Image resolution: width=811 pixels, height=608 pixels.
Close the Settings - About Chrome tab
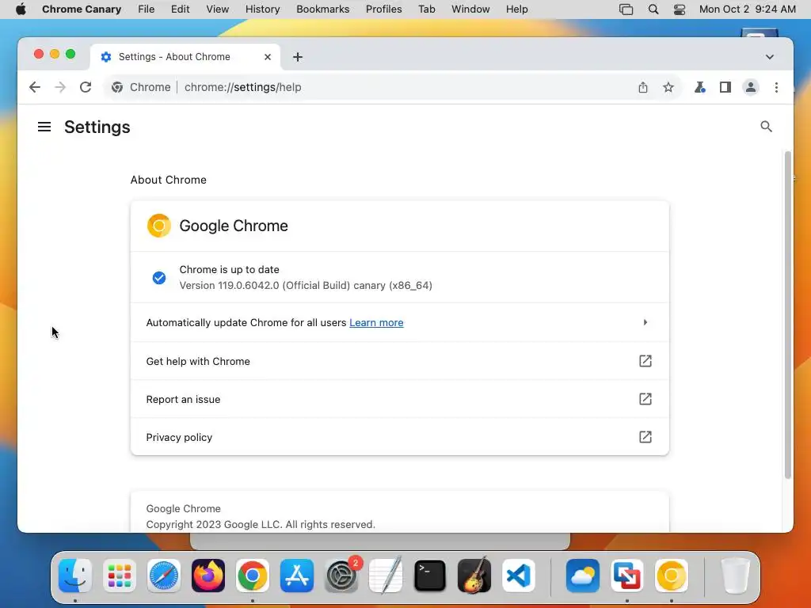(x=268, y=57)
